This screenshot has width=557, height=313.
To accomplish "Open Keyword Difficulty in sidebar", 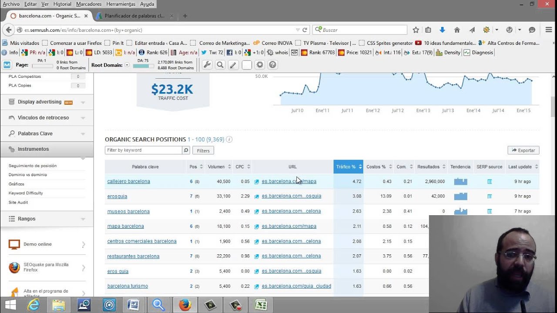I will (x=26, y=193).
